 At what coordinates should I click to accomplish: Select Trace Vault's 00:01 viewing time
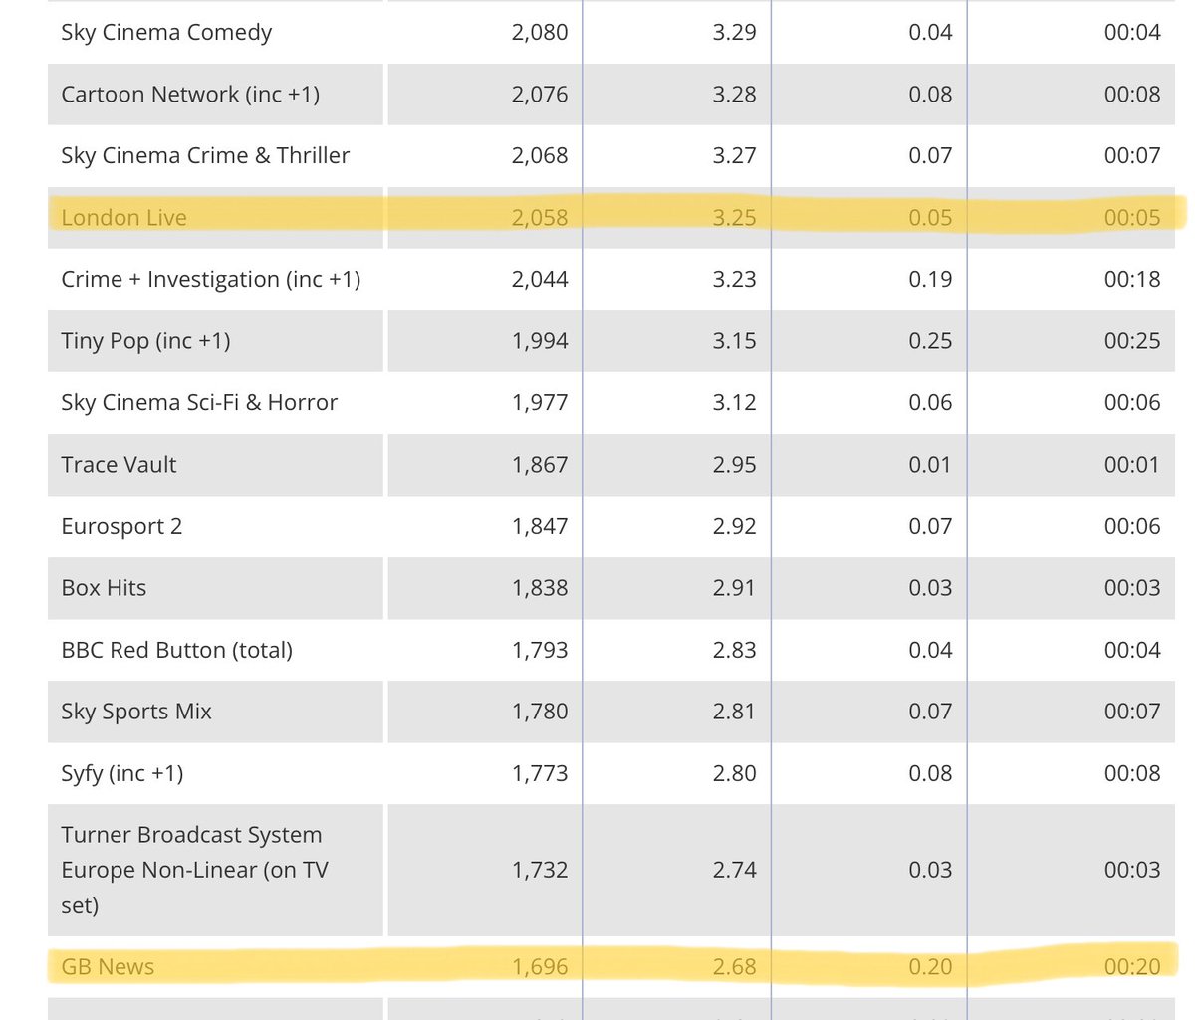click(1132, 465)
